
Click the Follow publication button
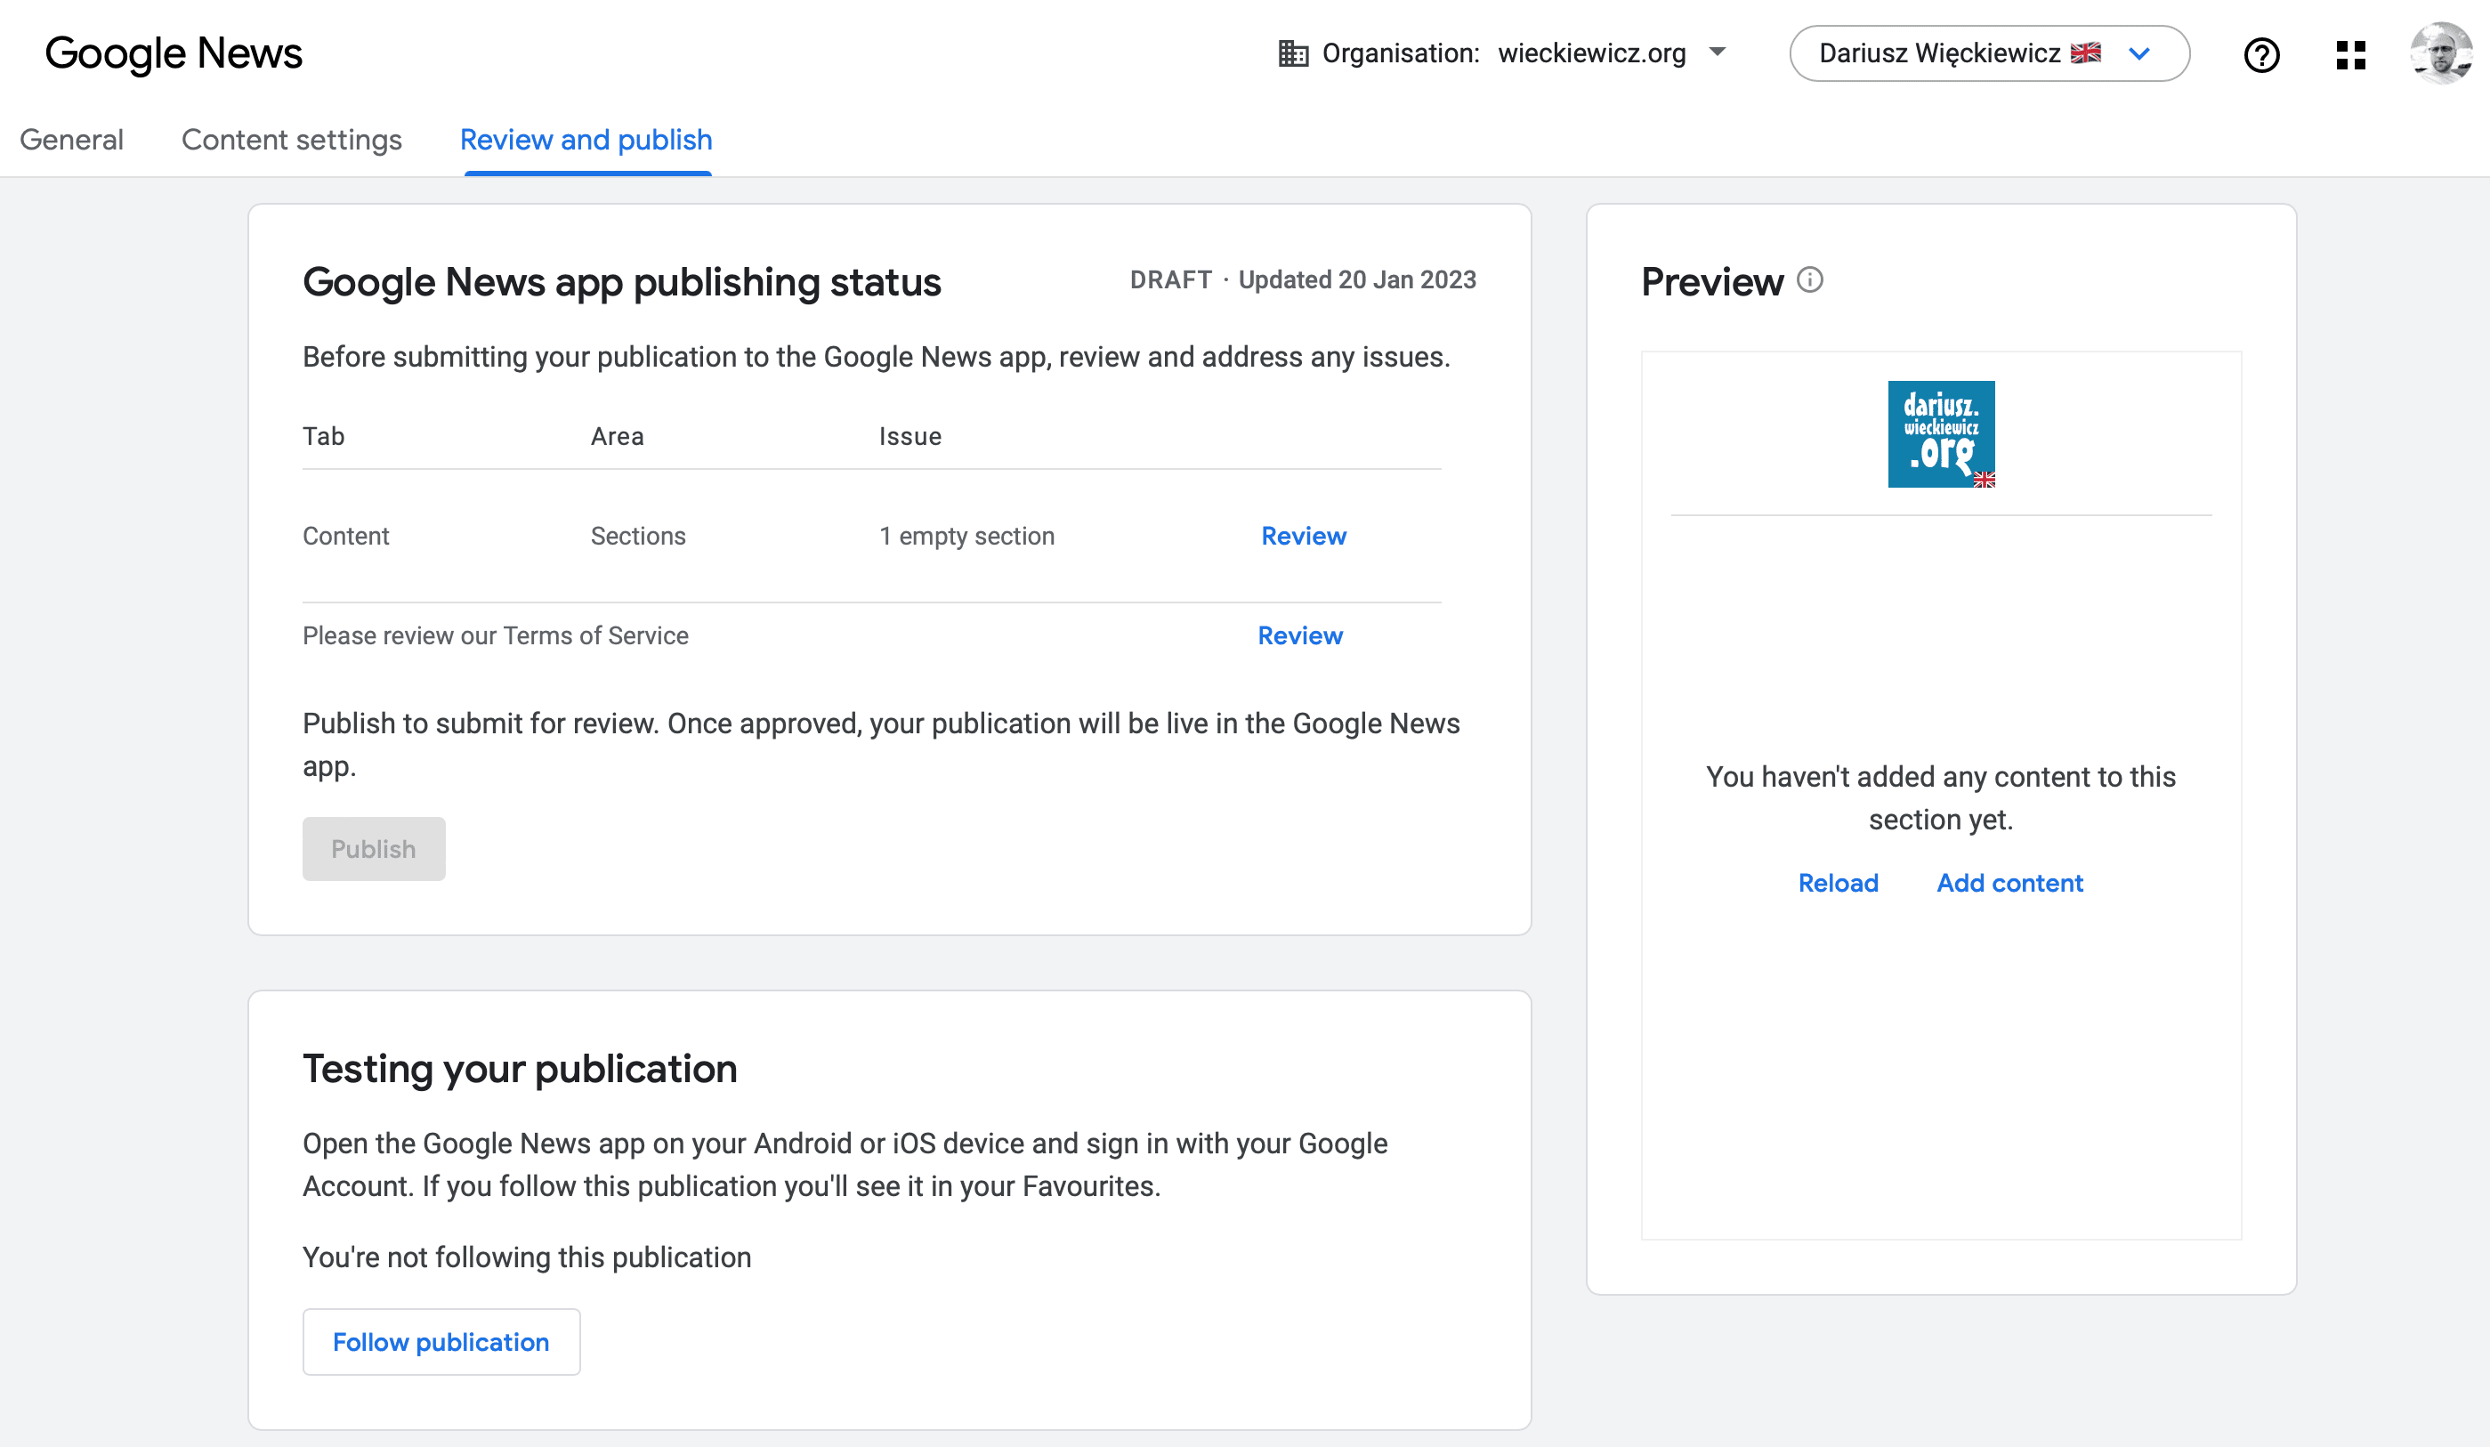pyautogui.click(x=441, y=1341)
